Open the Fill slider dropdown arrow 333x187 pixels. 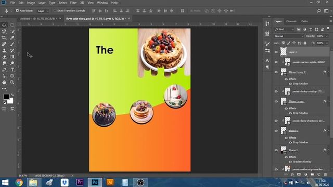pyautogui.click(x=327, y=43)
